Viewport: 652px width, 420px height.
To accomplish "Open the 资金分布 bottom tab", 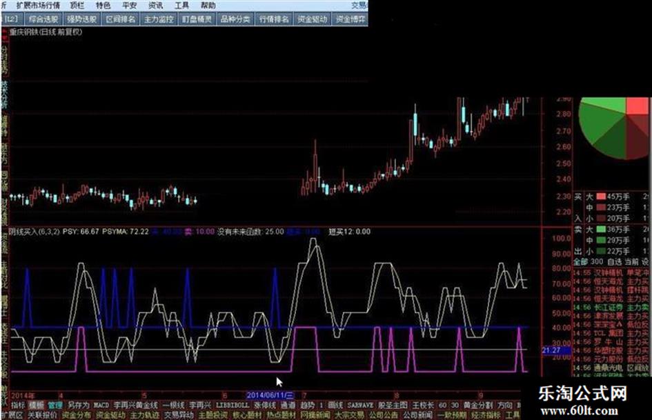I will point(77,415).
